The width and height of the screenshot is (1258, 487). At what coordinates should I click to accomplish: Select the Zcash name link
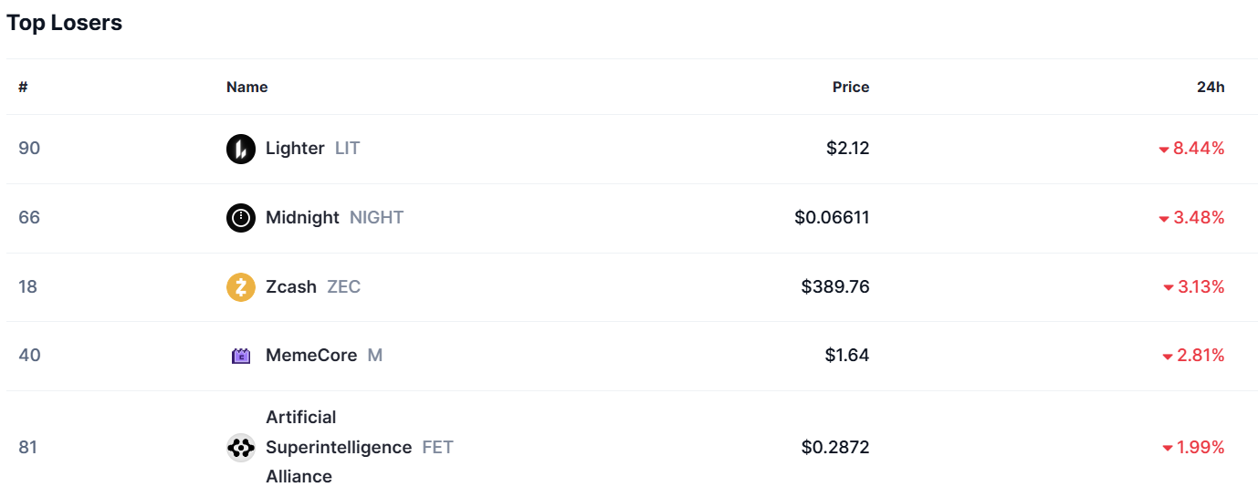(x=291, y=287)
